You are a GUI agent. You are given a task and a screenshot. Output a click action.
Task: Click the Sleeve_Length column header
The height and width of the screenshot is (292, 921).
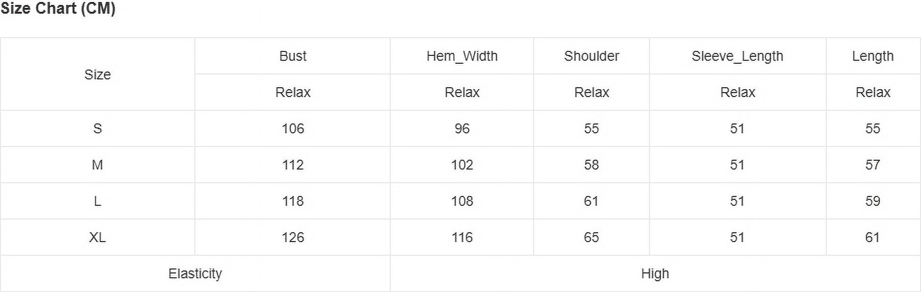click(737, 56)
